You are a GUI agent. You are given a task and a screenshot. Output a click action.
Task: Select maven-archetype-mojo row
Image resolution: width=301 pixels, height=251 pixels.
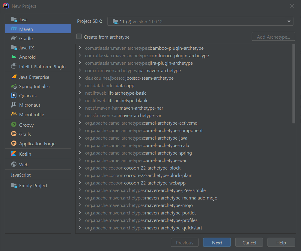184,205
